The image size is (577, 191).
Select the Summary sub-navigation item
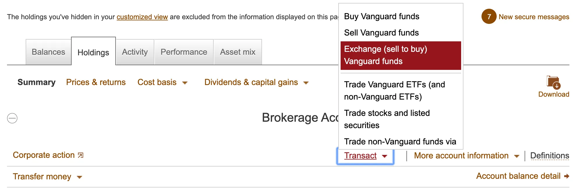(36, 82)
